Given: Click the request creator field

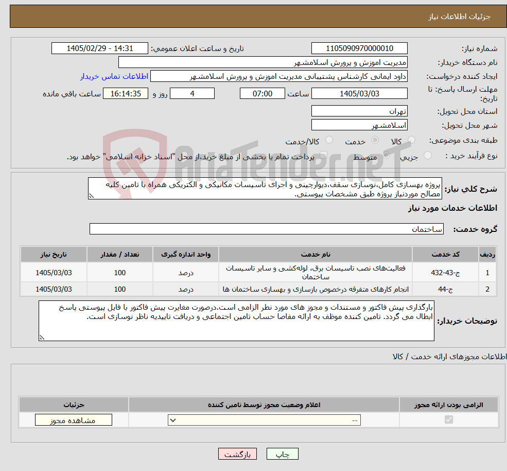Looking at the screenshot, I should (x=278, y=76).
